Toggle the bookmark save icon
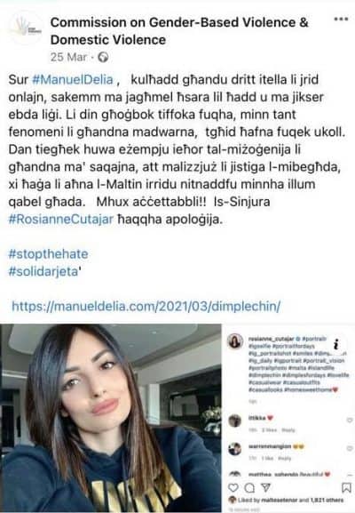 [346, 488]
